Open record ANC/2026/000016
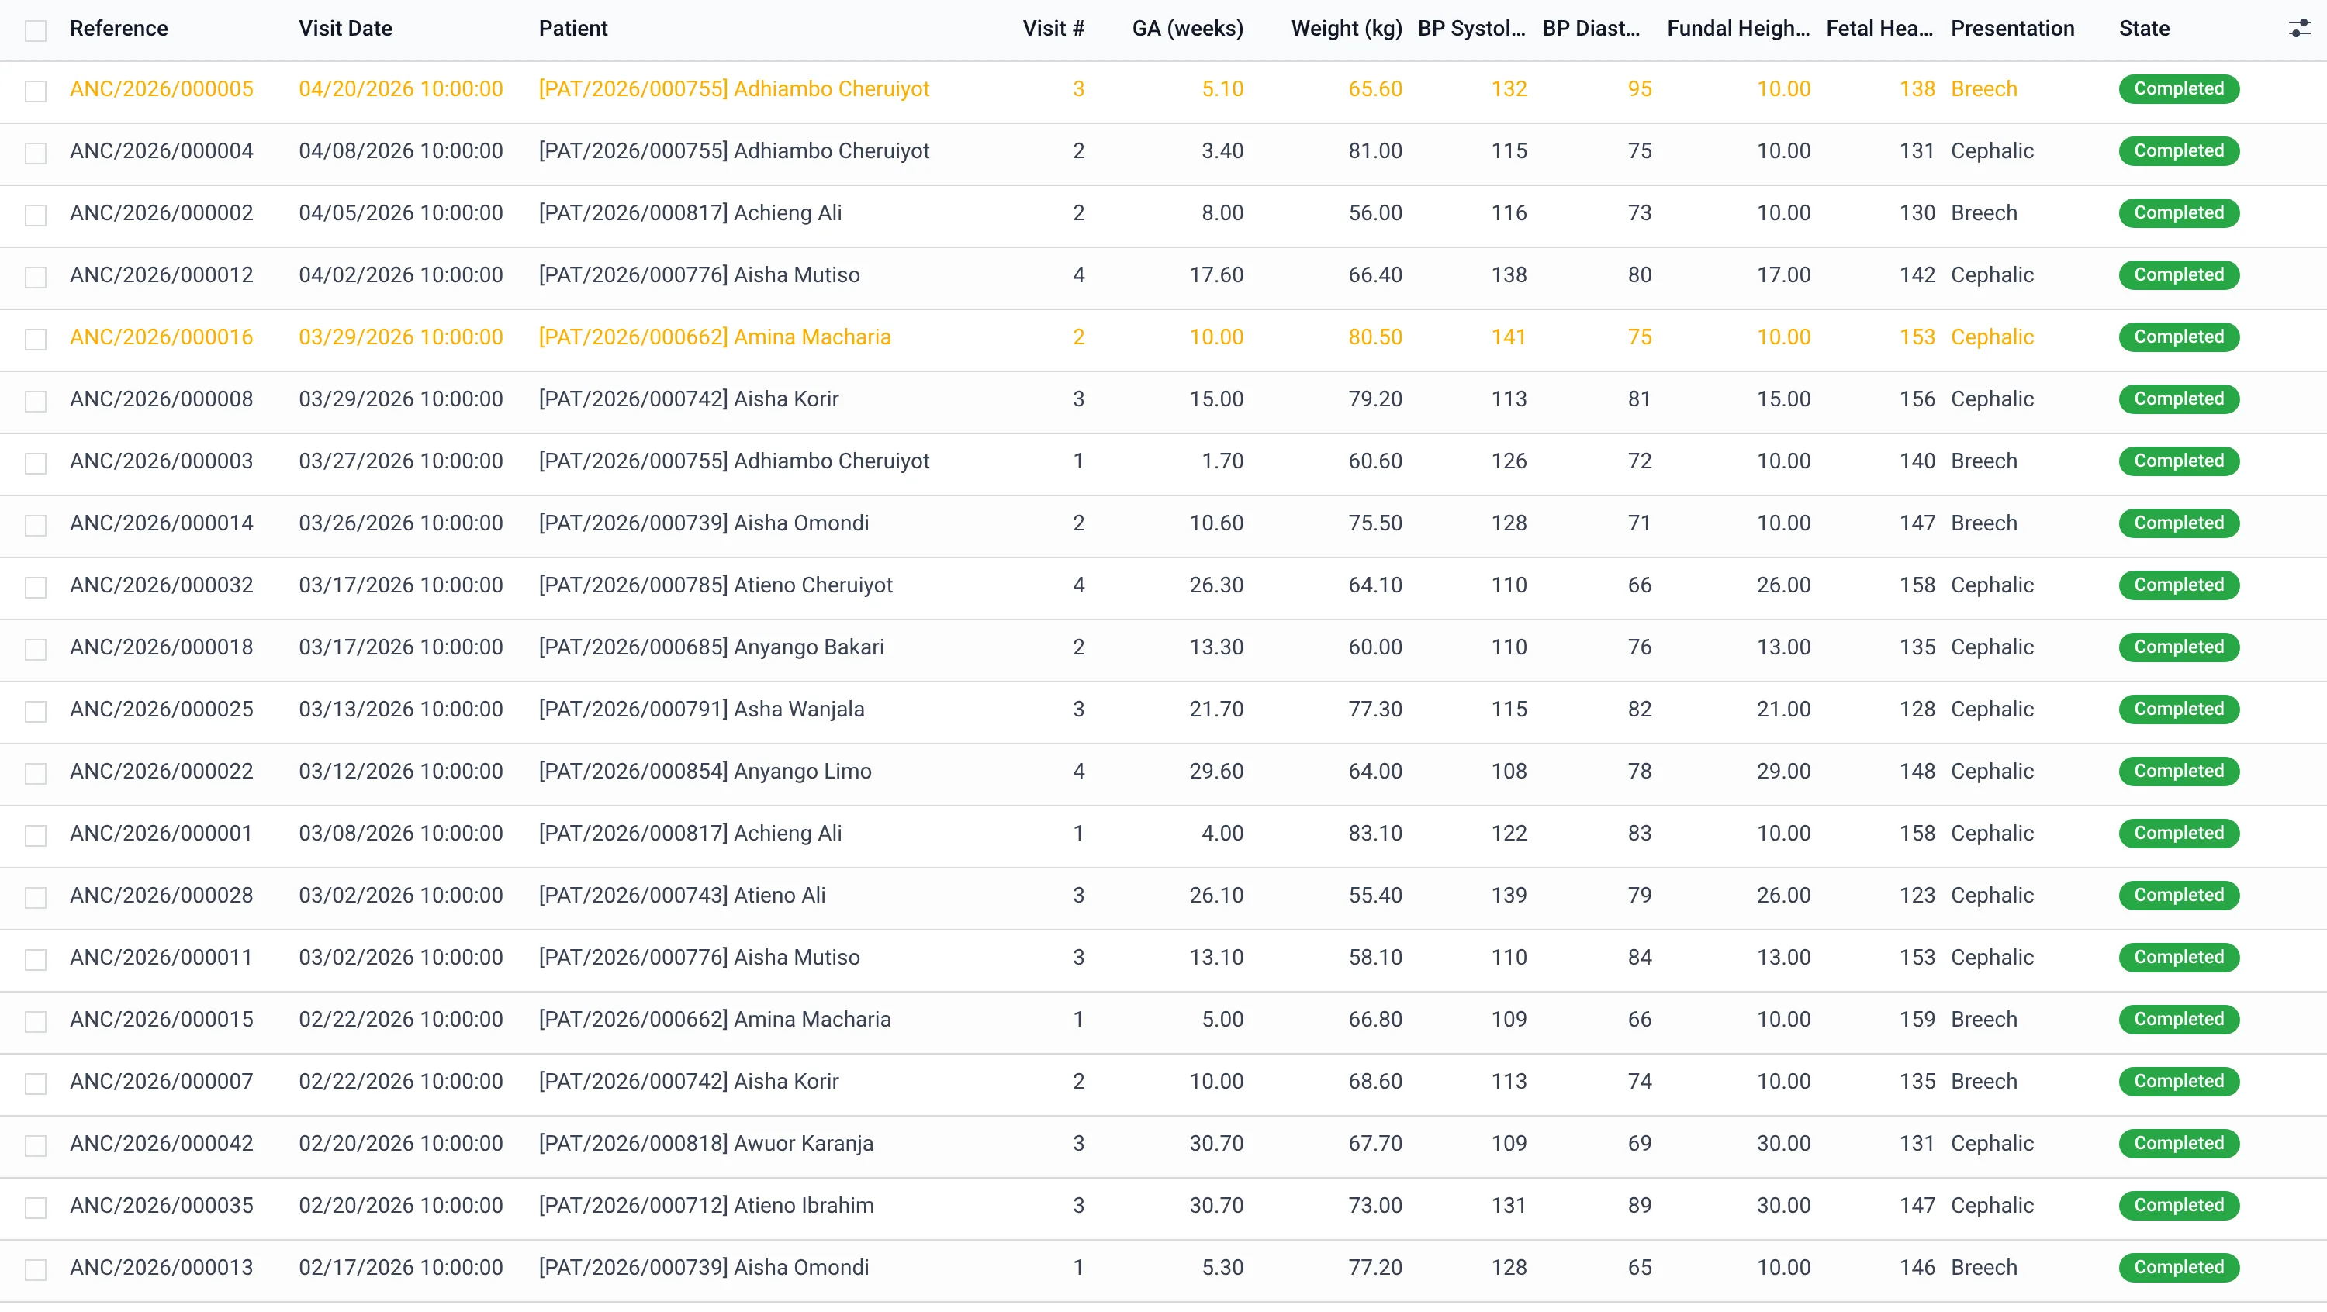The width and height of the screenshot is (2327, 1312). click(161, 337)
